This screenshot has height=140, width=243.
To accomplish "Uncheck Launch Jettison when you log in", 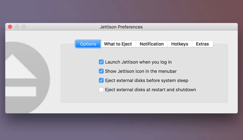I will pyautogui.click(x=101, y=62).
